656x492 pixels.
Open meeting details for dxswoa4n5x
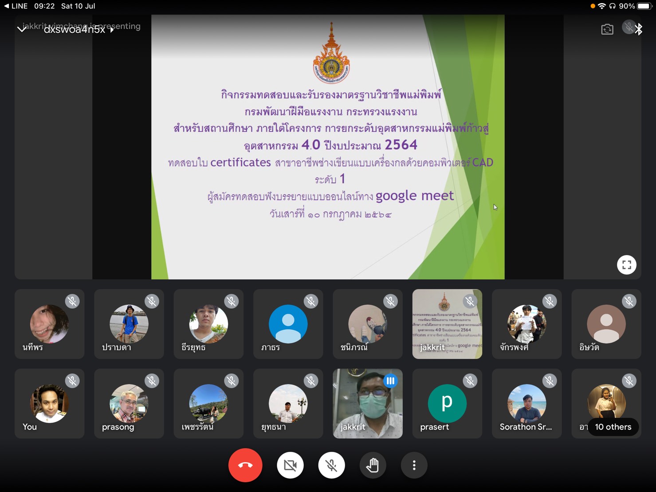(x=79, y=30)
